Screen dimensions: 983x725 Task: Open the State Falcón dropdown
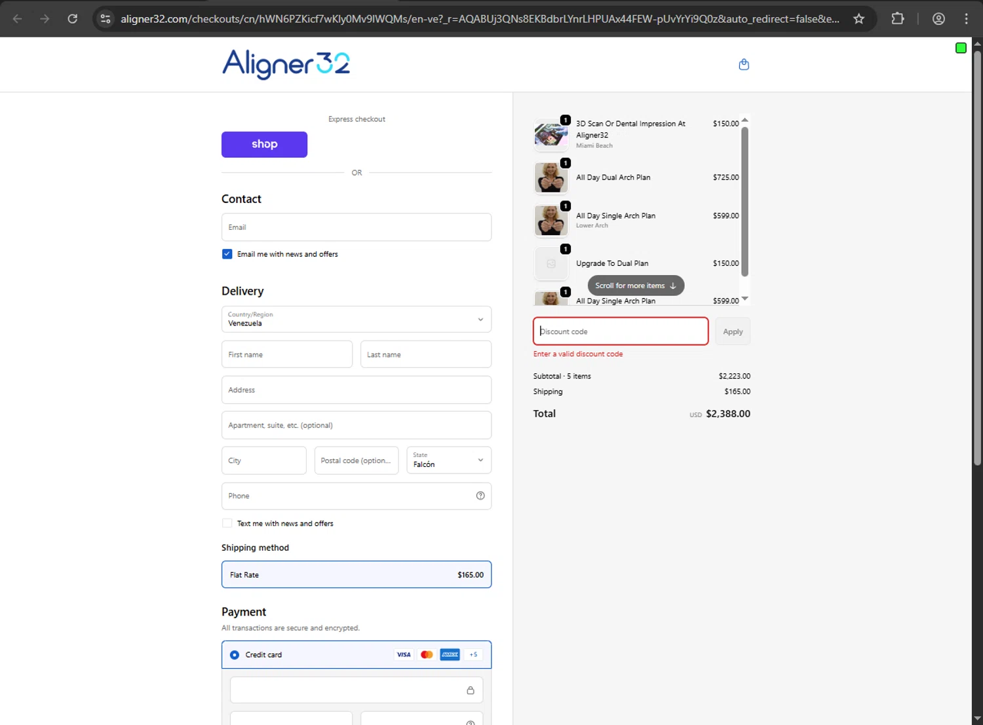tap(449, 460)
